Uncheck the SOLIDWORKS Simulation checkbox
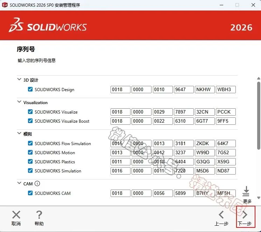 click(30, 170)
